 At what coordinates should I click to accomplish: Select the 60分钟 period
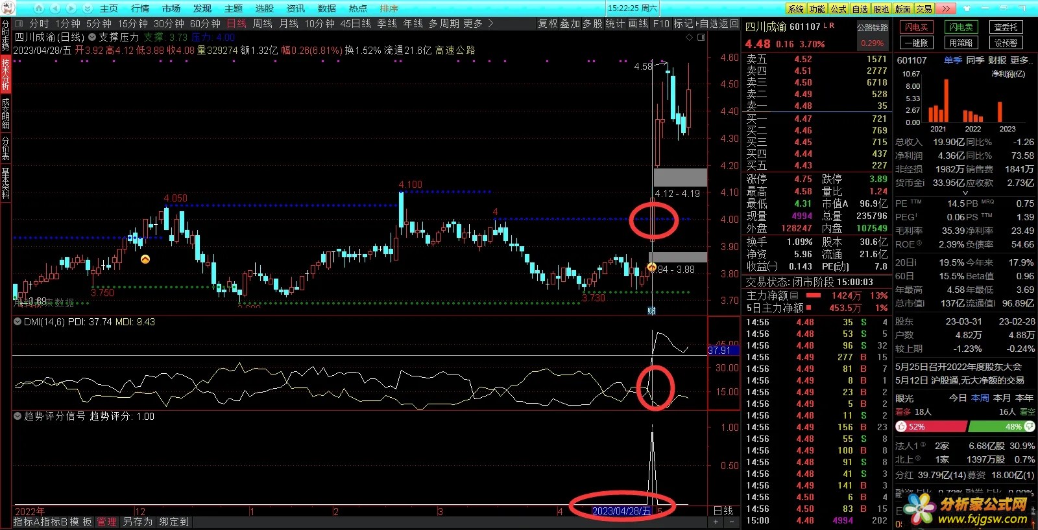coord(205,23)
